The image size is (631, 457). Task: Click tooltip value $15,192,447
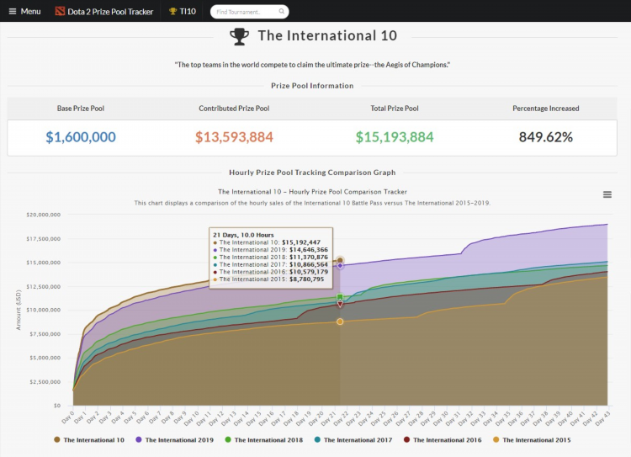(301, 242)
